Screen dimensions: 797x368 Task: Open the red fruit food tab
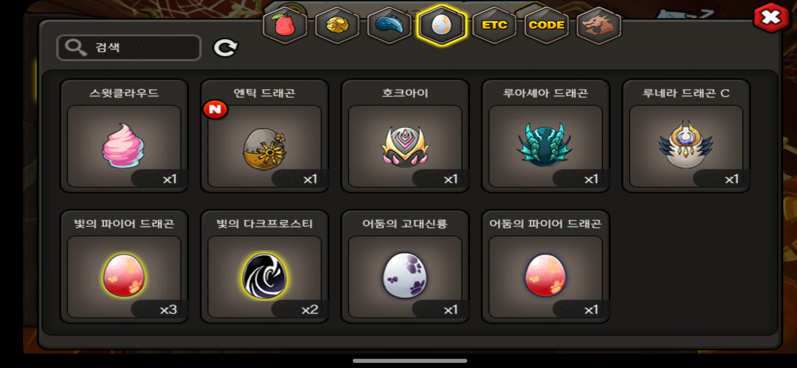284,25
